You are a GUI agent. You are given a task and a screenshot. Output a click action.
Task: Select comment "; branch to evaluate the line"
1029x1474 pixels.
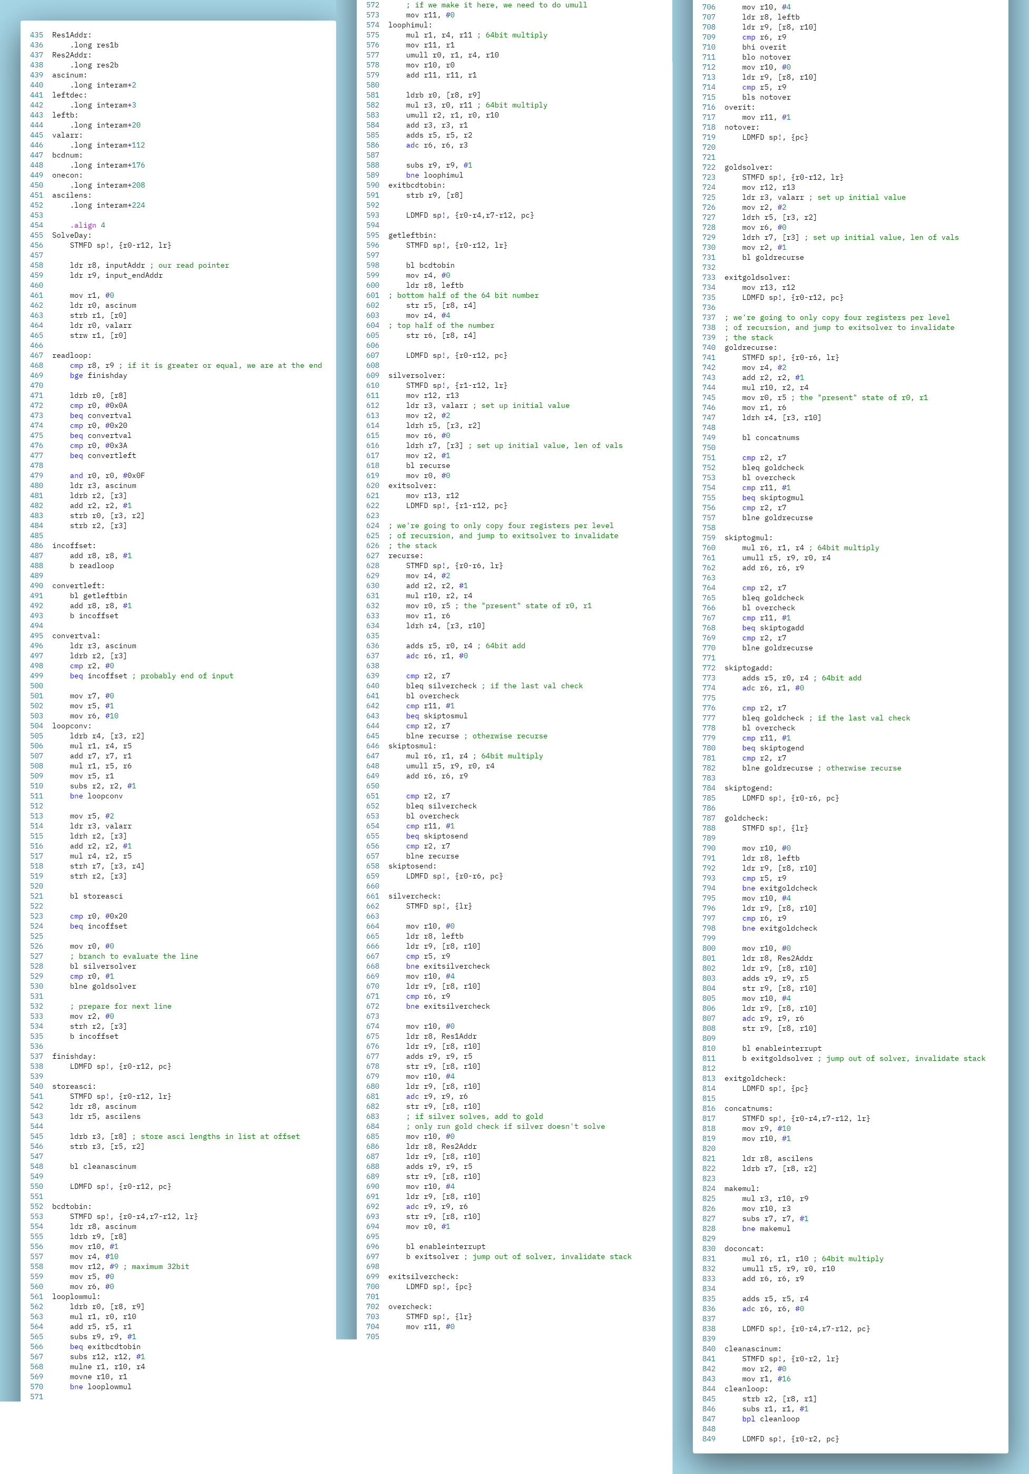134,956
